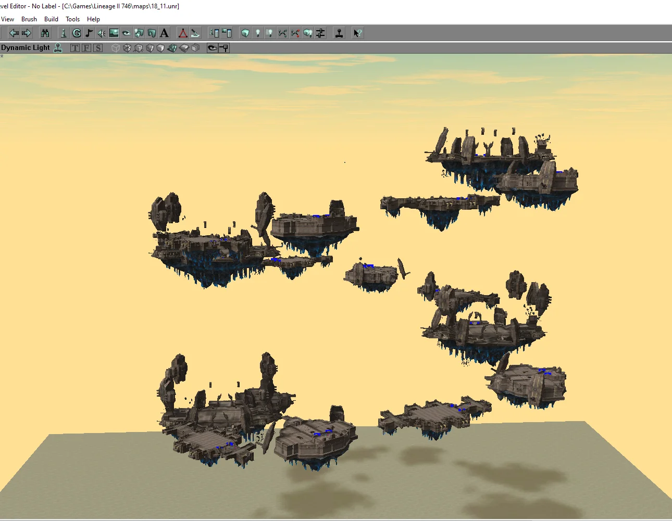Open the Brush menu
The width and height of the screenshot is (672, 521).
[29, 19]
